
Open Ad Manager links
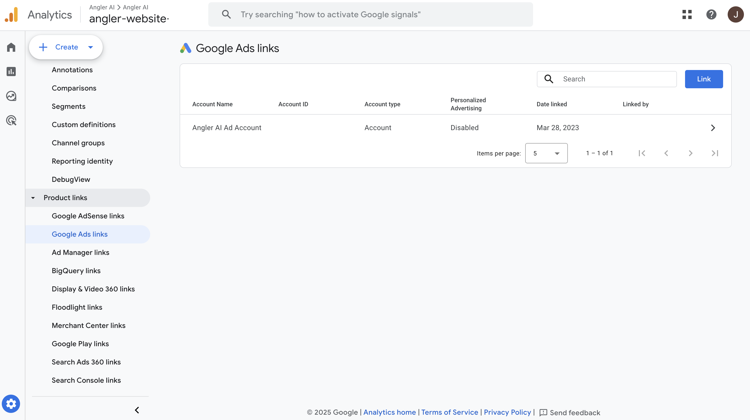(x=80, y=253)
